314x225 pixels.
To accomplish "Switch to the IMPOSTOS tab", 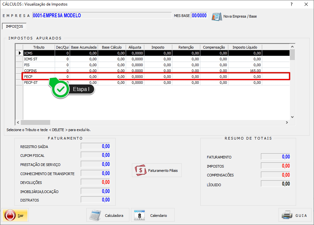I will (x=14, y=26).
